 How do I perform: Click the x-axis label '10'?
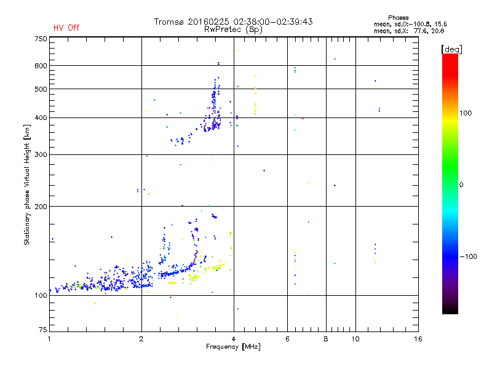coord(355,339)
